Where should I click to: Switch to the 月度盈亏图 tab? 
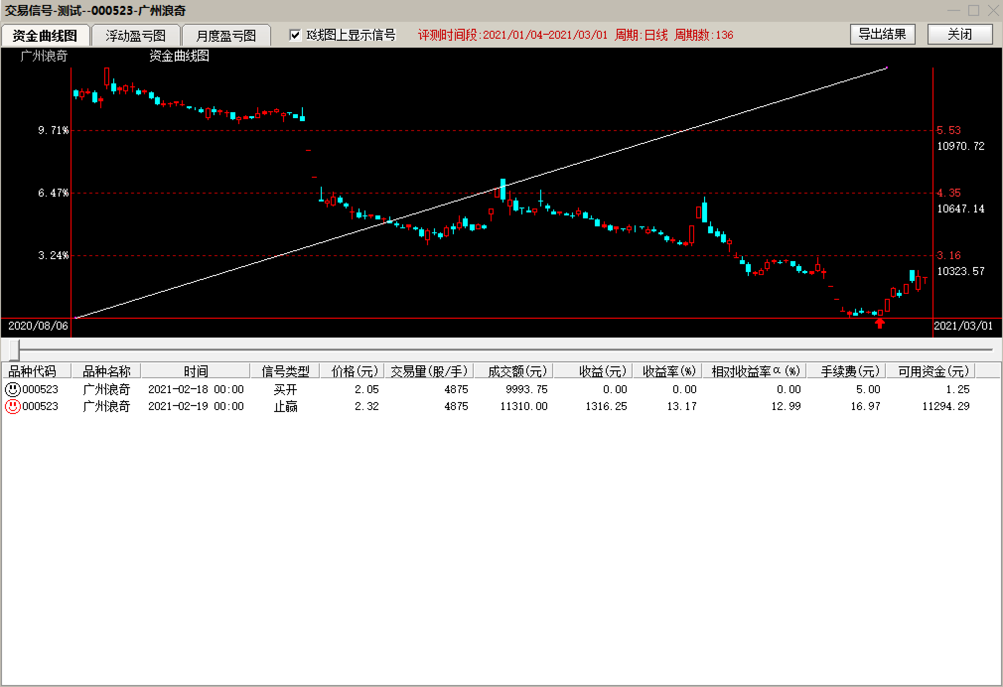point(226,36)
